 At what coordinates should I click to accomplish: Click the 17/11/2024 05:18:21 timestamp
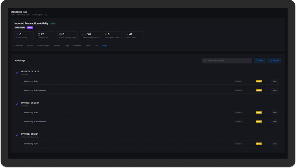[x=30, y=134]
